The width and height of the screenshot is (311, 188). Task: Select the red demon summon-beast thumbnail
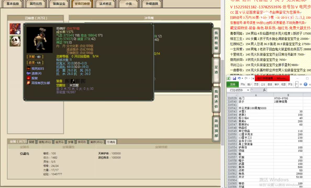(x=15, y=29)
